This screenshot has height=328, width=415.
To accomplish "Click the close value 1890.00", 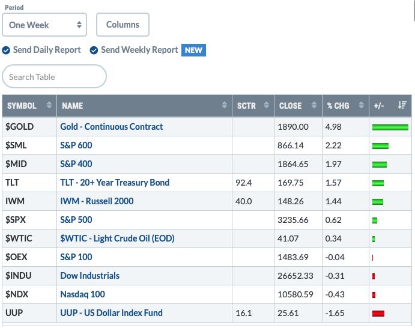I will click(x=293, y=127).
